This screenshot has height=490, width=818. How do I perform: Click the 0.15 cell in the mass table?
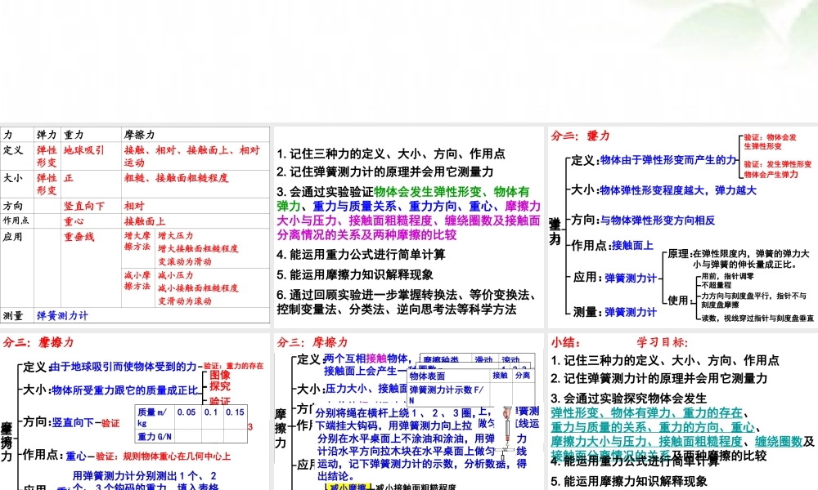(235, 412)
